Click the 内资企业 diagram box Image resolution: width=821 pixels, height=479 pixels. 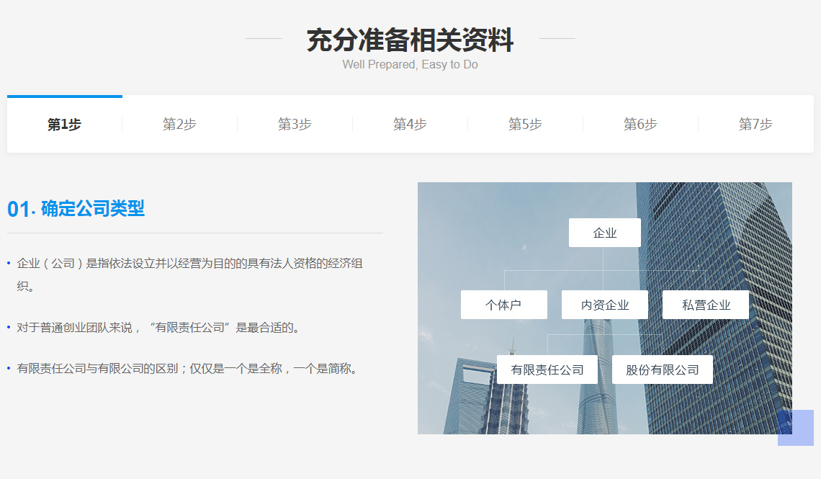(x=604, y=305)
